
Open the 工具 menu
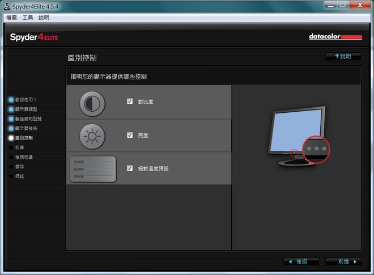point(28,18)
